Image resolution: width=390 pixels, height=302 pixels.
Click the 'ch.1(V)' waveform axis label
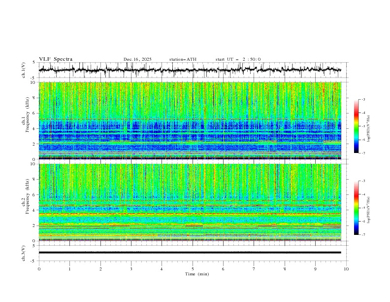24,70
